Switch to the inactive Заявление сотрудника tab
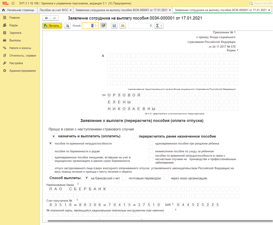 point(121,10)
